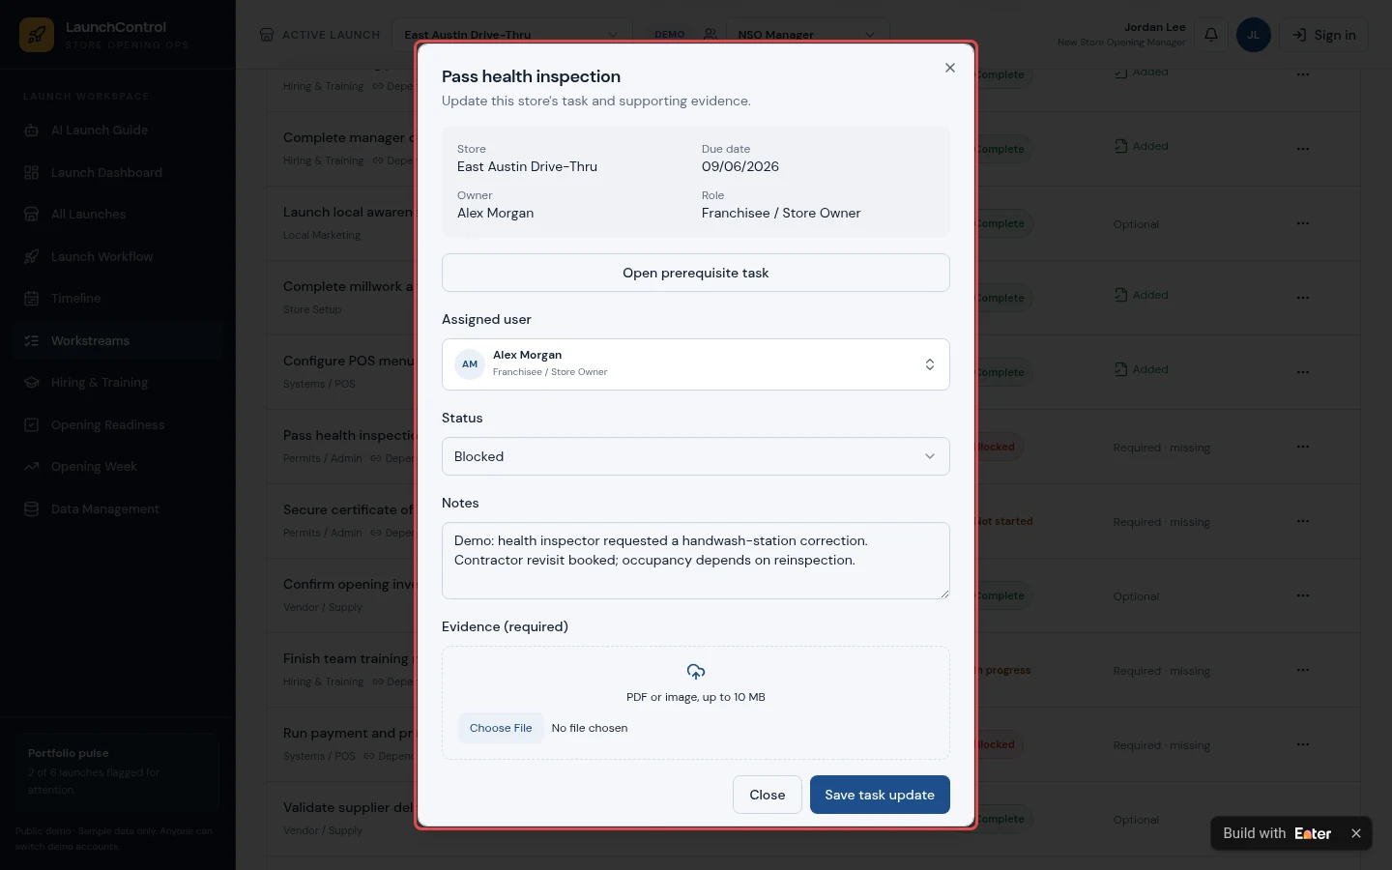Open prerequisite task button
The image size is (1392, 870).
[x=696, y=273]
